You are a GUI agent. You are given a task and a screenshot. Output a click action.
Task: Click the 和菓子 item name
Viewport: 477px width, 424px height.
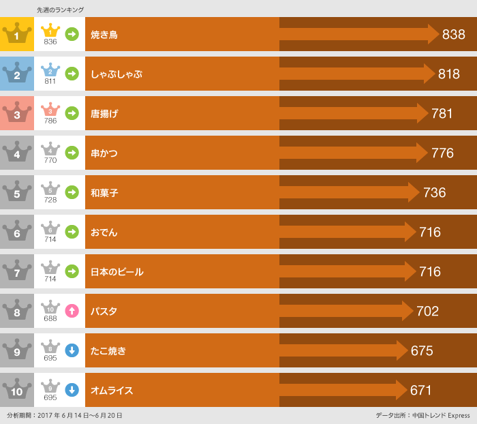click(x=104, y=192)
